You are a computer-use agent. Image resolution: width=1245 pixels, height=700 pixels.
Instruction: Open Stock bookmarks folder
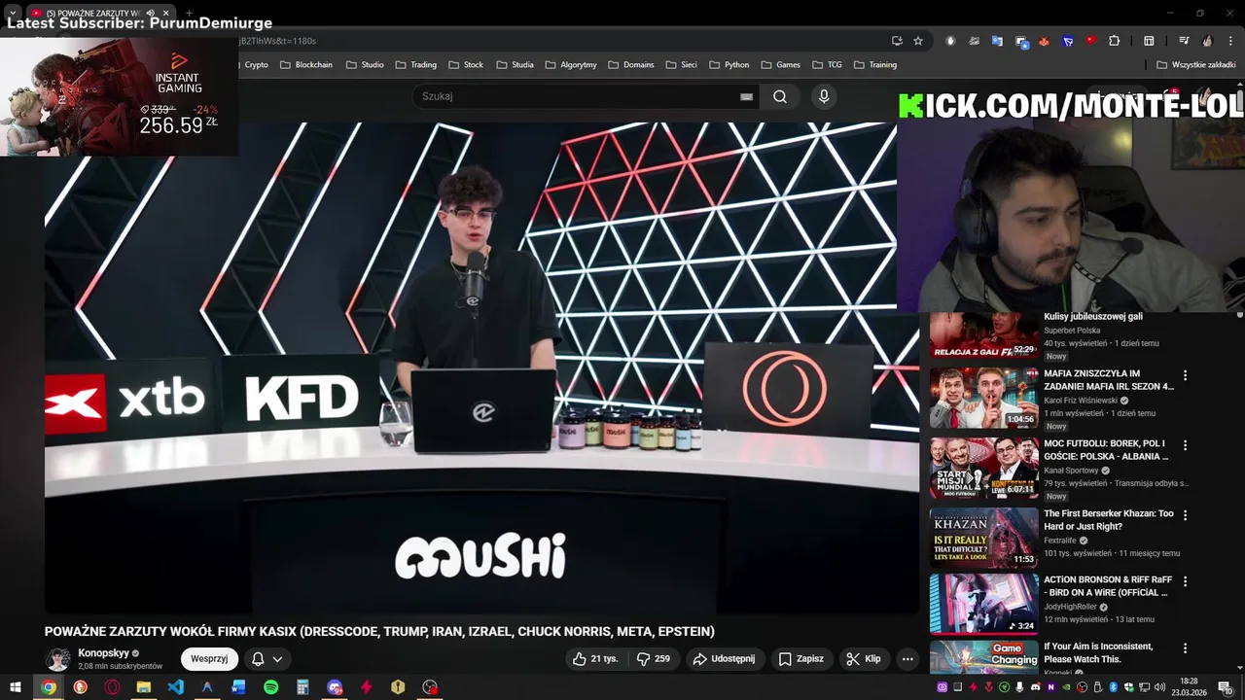tap(466, 65)
